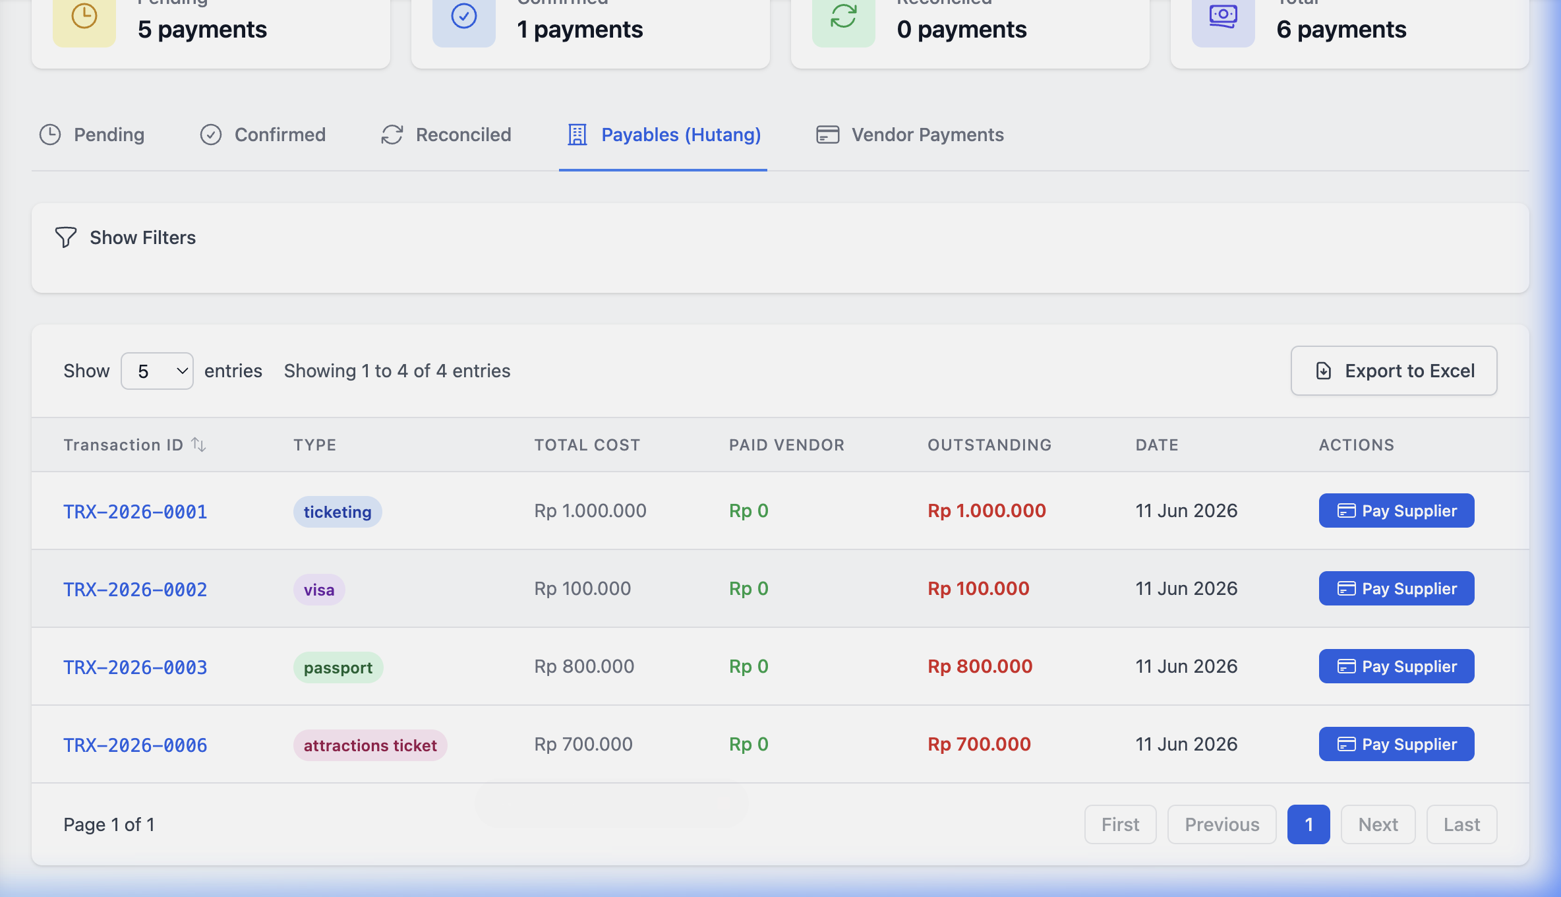Click outstanding amount Rp 800.000
This screenshot has height=897, width=1561.
(x=980, y=666)
